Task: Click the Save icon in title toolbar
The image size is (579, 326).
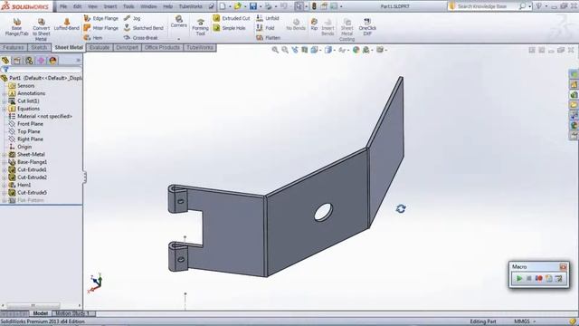Action: click(x=253, y=6)
